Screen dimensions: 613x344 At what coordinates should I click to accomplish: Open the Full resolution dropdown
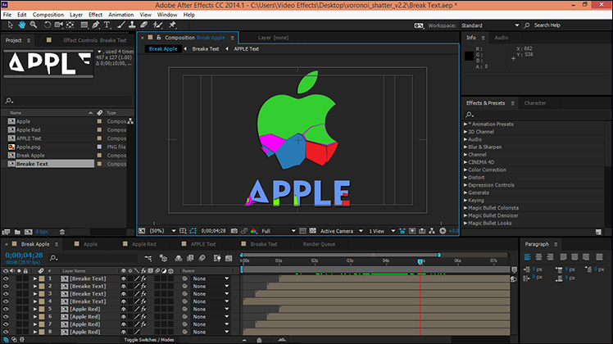[279, 231]
